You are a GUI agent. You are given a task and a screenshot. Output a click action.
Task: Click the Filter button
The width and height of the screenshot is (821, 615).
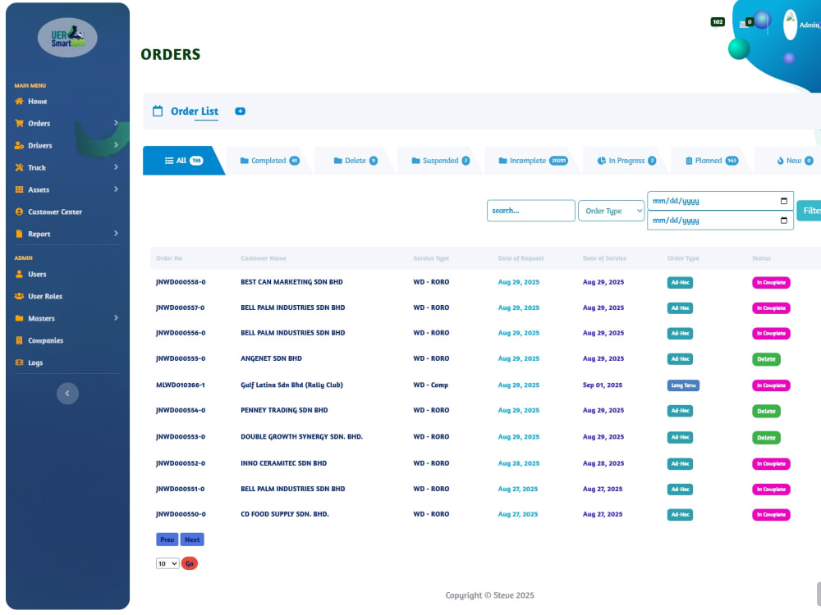click(810, 210)
